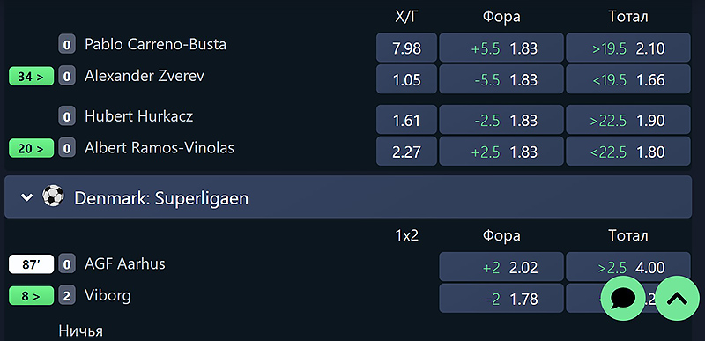
Task: Click the soccer ball icon for Superligaen
Action: coord(53,196)
